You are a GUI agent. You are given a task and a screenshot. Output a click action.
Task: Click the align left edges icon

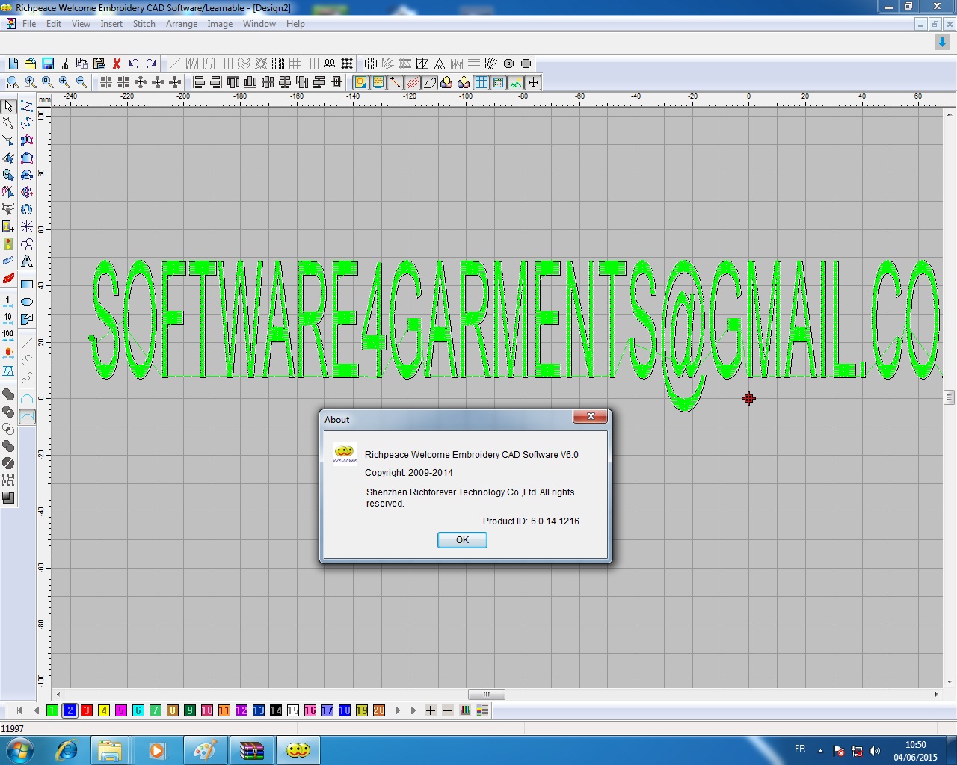coord(199,82)
